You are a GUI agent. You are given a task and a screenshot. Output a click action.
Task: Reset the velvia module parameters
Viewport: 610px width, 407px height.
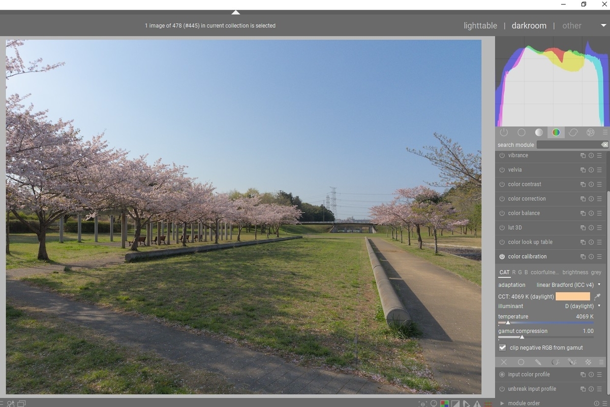tap(591, 170)
